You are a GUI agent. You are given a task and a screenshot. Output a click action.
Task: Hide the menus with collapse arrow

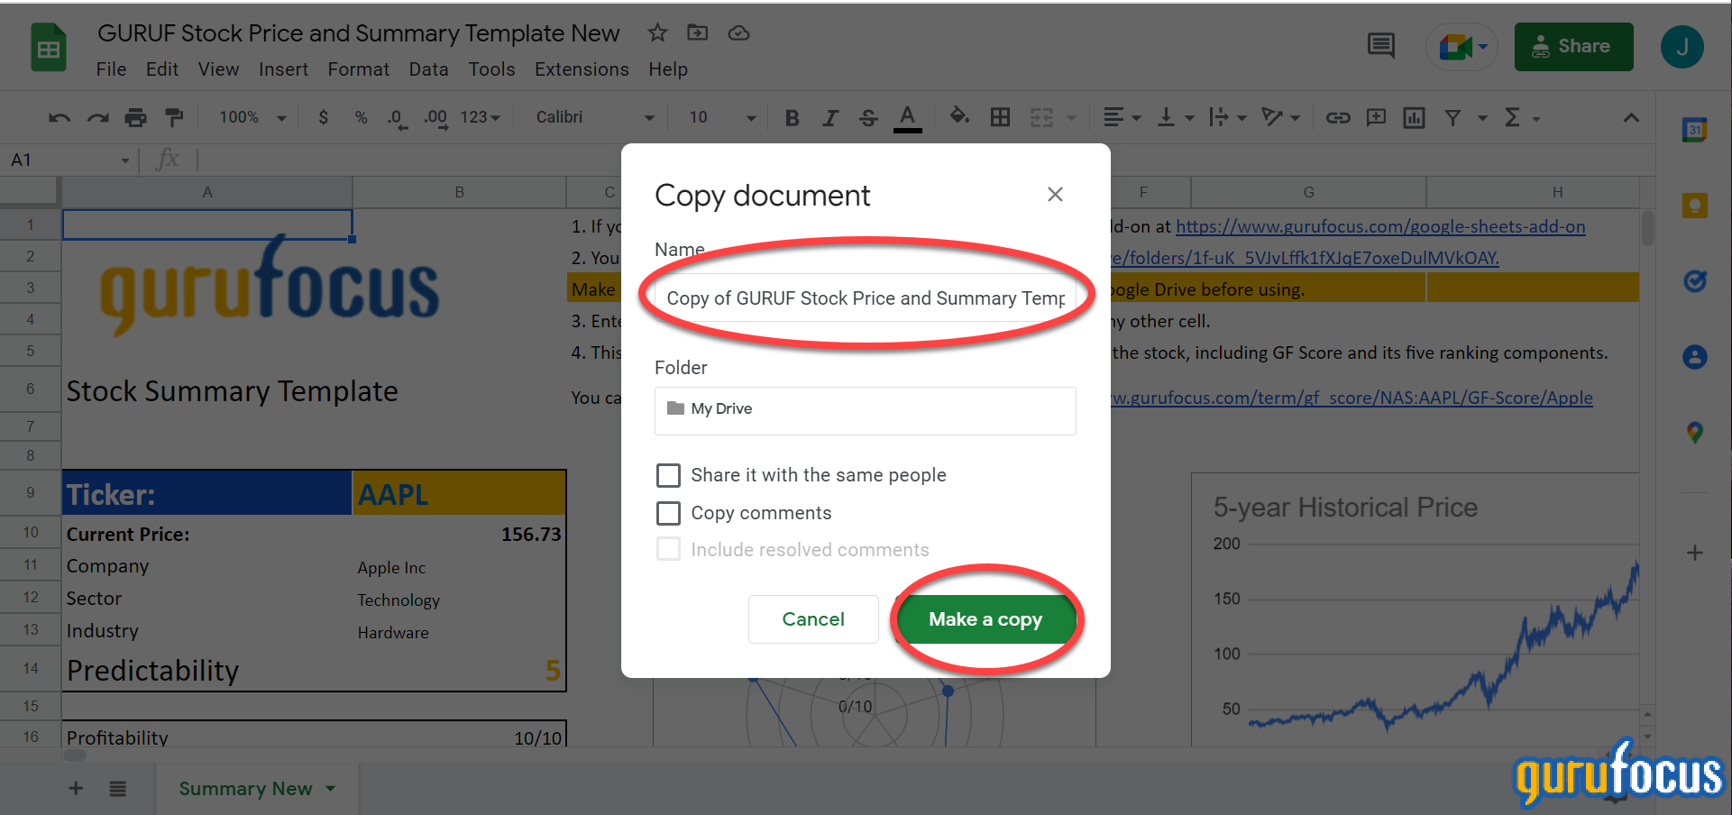[1631, 117]
